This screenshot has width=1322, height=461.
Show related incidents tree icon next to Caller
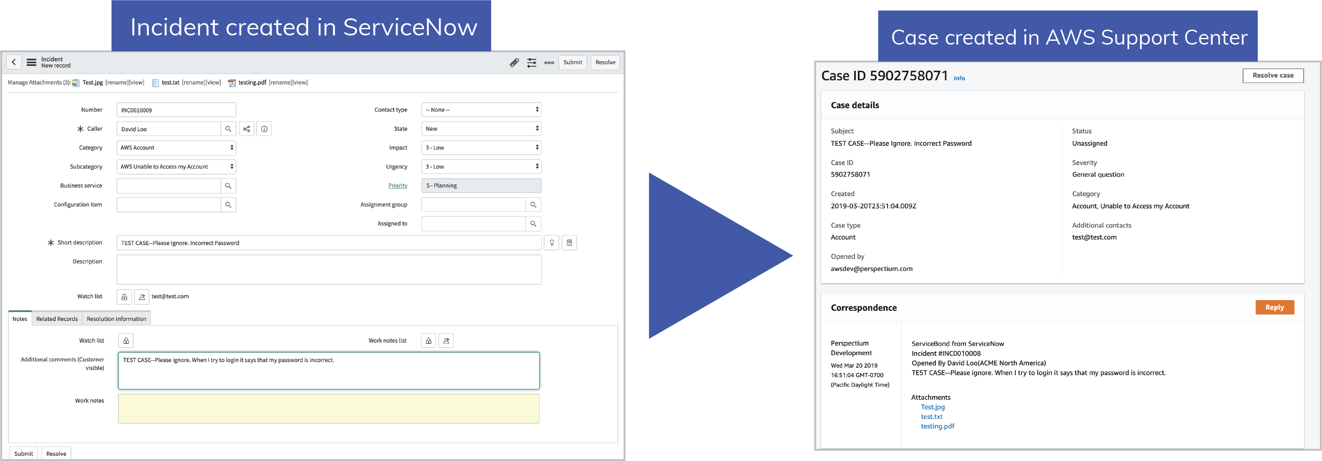(x=247, y=129)
